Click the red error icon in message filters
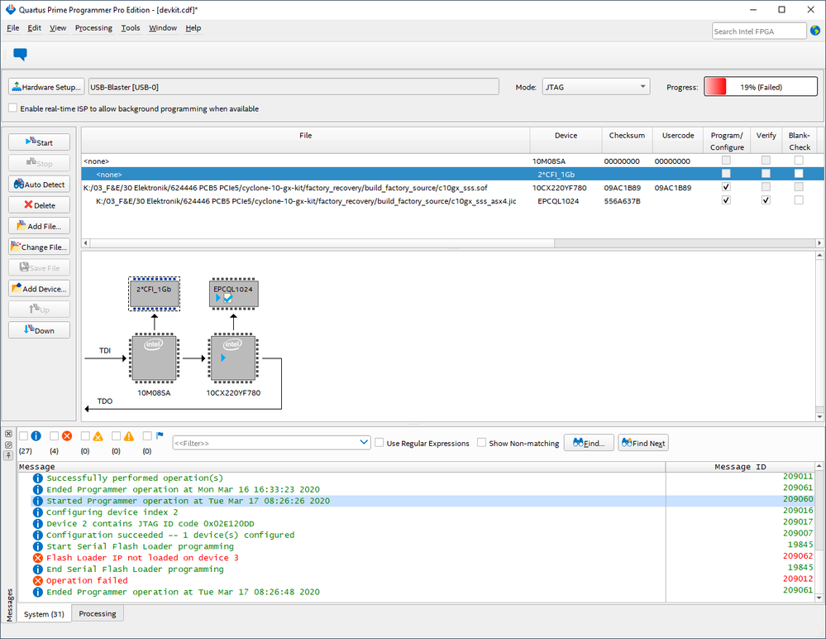Screen dimensions: 826x639 [x=67, y=435]
